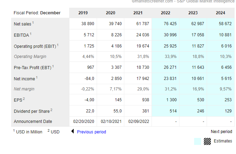This screenshot has width=236, height=154.
Task: Click the light blue Estimates legend swatch
Action: (x=198, y=141)
